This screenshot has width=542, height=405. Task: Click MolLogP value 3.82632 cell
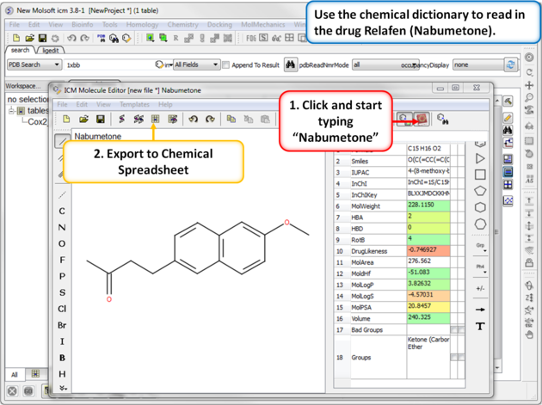428,284
